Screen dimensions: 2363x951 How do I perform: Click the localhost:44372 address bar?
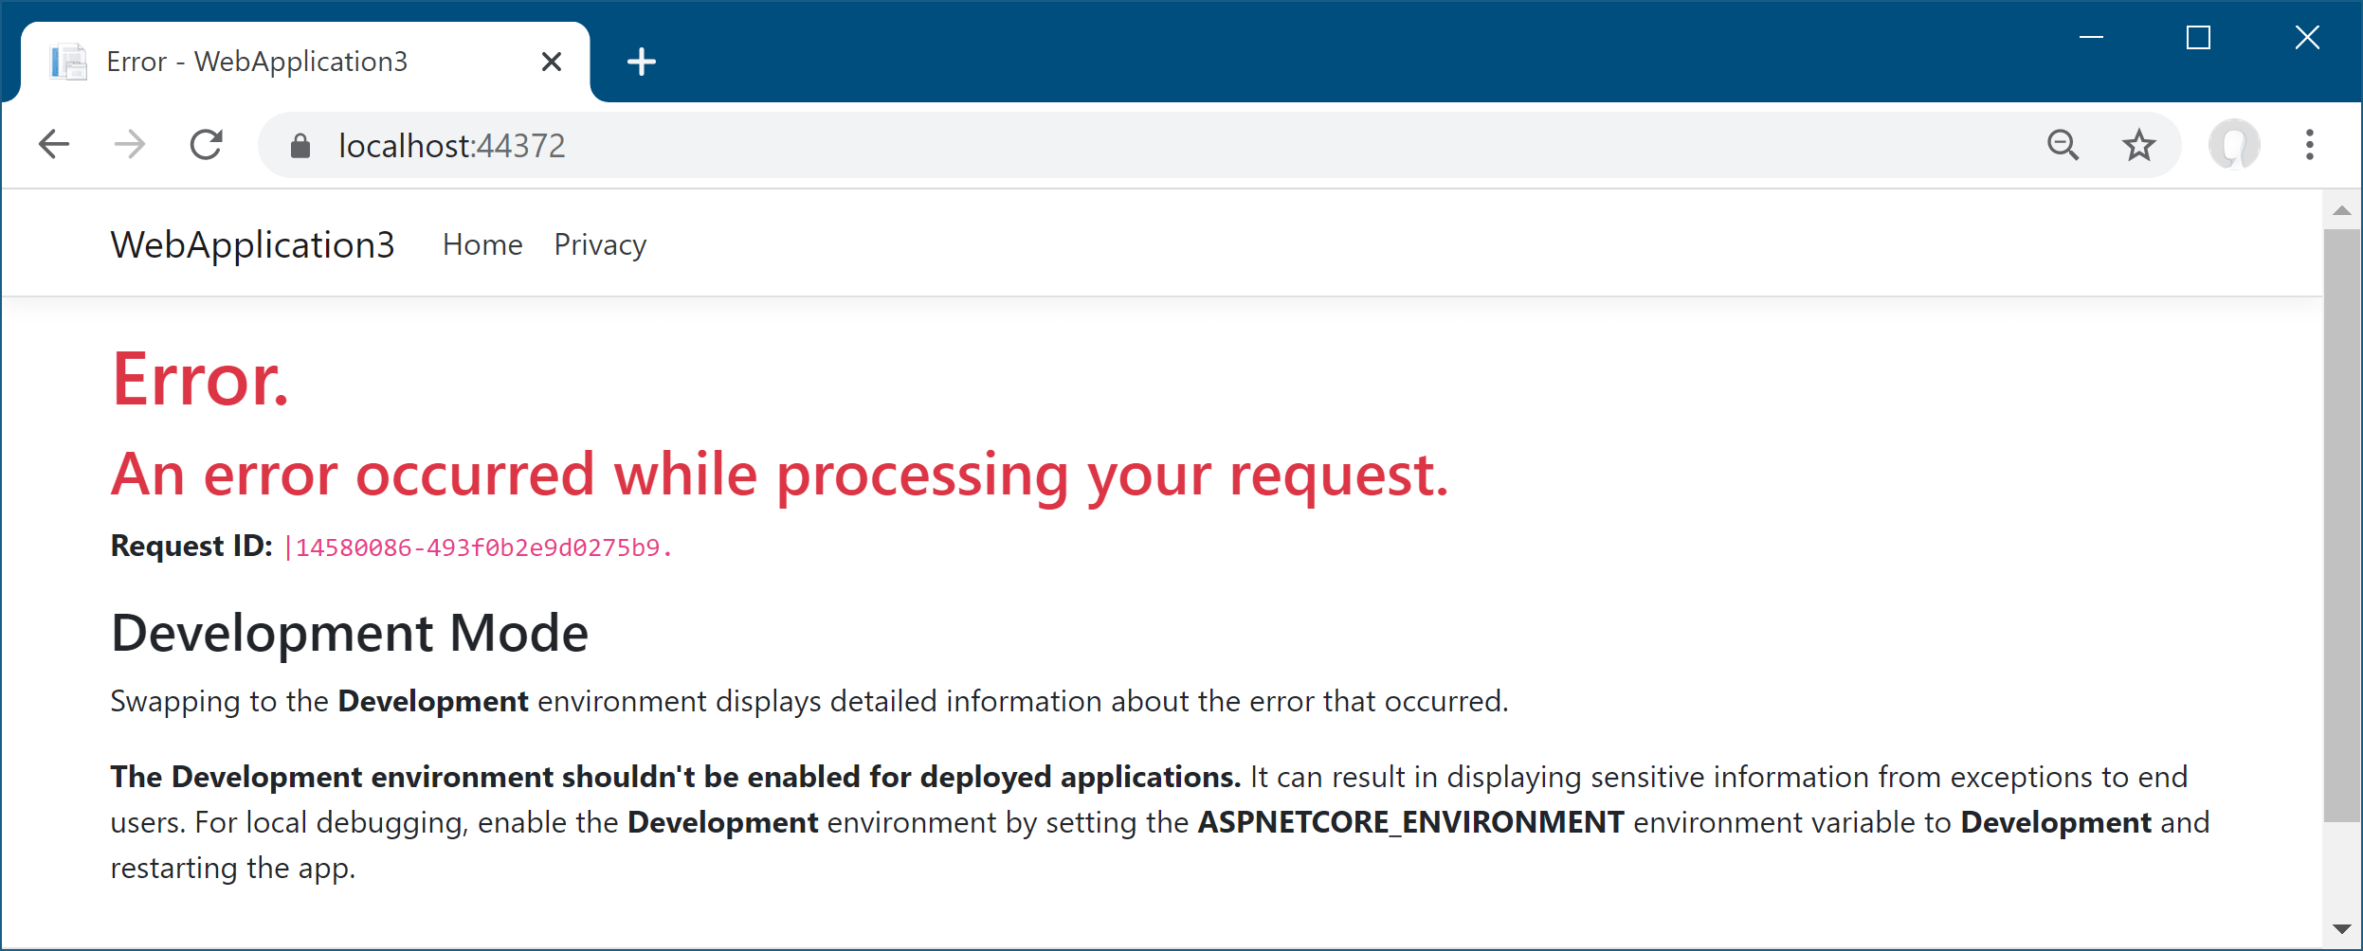(x=1137, y=145)
